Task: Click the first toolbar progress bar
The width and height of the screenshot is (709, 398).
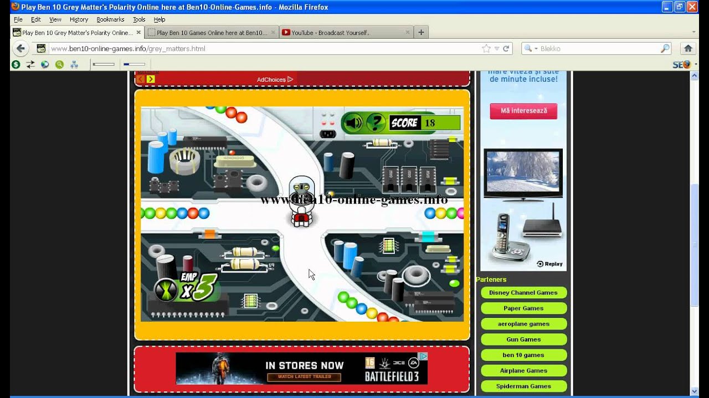Action: tap(104, 65)
